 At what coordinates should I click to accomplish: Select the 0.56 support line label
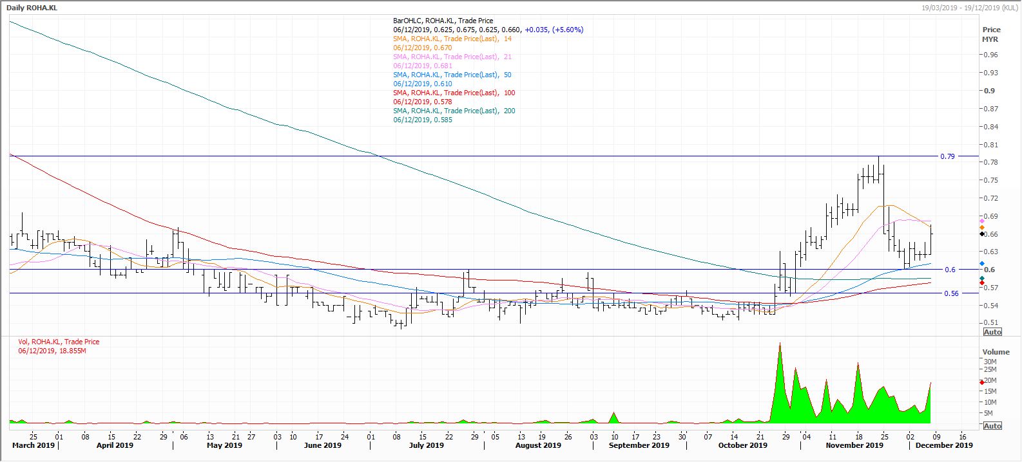pyautogui.click(x=950, y=293)
